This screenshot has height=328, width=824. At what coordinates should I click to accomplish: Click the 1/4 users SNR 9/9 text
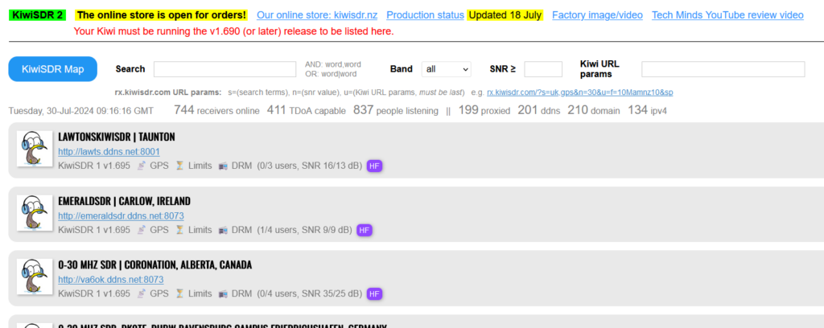(305, 230)
